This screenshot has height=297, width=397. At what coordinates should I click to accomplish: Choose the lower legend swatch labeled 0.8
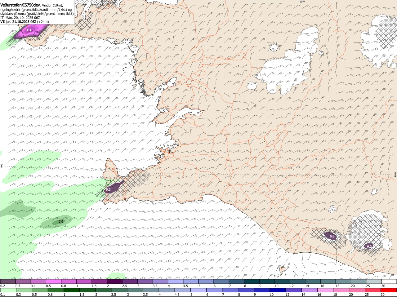tap(56, 290)
